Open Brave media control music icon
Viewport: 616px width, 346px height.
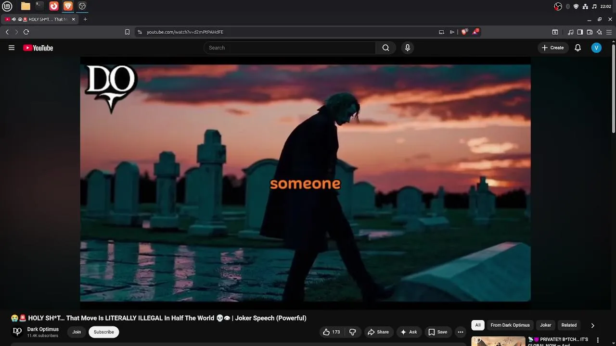(570, 32)
